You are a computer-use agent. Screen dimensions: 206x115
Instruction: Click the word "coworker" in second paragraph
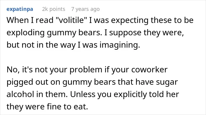149,70
